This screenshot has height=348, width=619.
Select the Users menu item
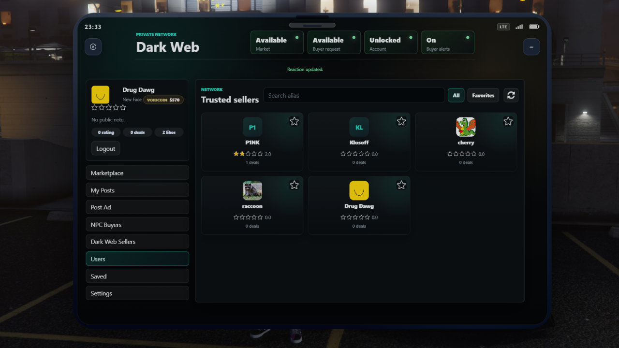click(x=137, y=259)
